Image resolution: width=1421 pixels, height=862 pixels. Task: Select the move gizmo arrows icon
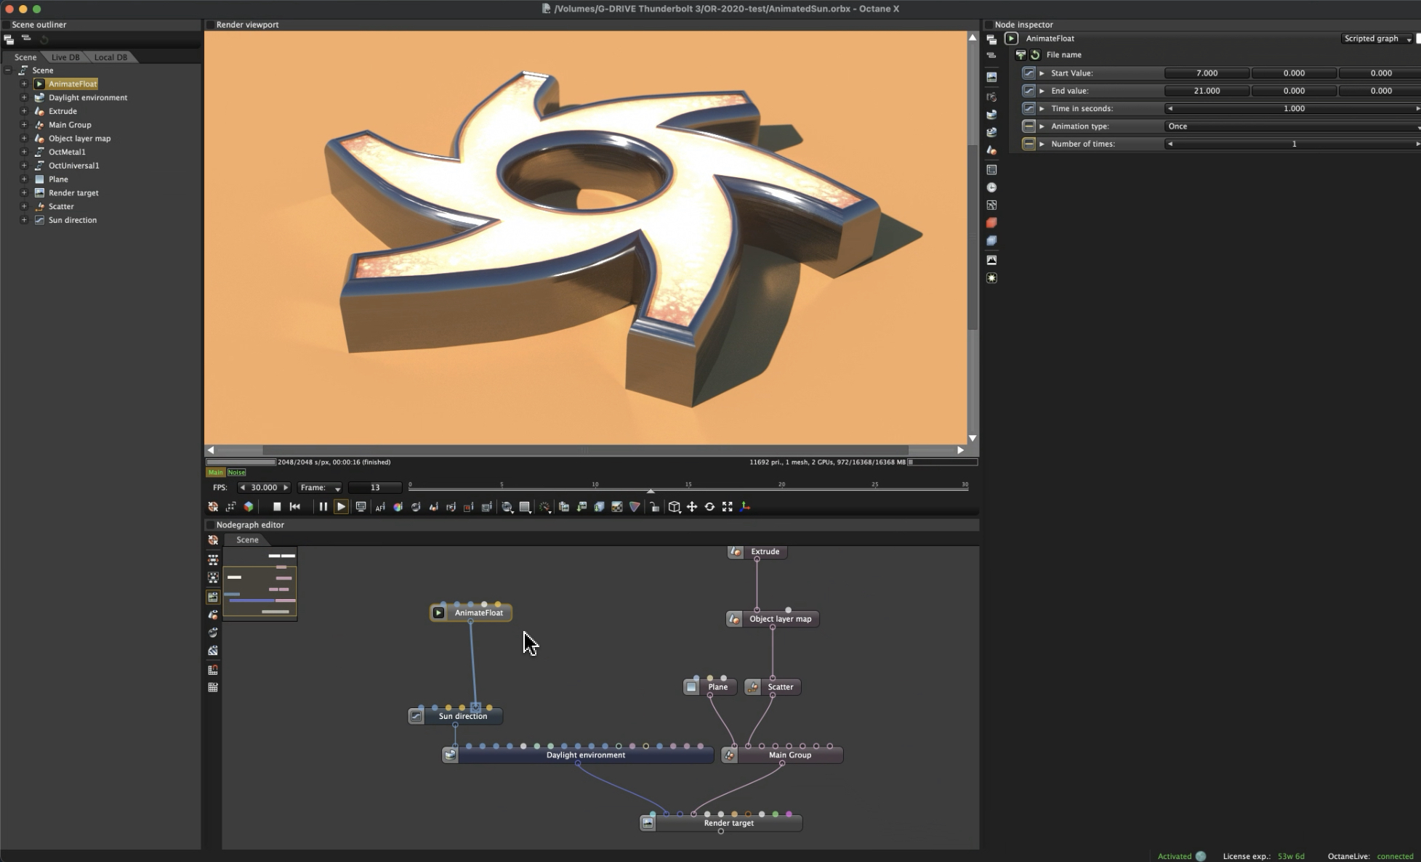(x=692, y=507)
